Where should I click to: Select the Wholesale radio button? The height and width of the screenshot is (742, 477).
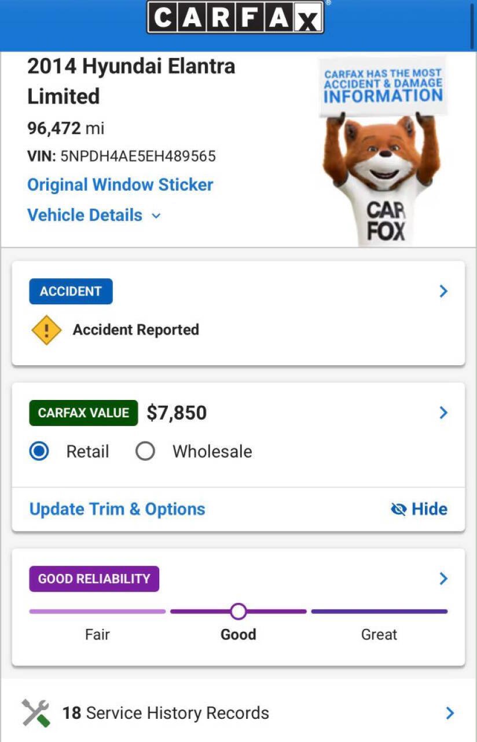point(145,452)
